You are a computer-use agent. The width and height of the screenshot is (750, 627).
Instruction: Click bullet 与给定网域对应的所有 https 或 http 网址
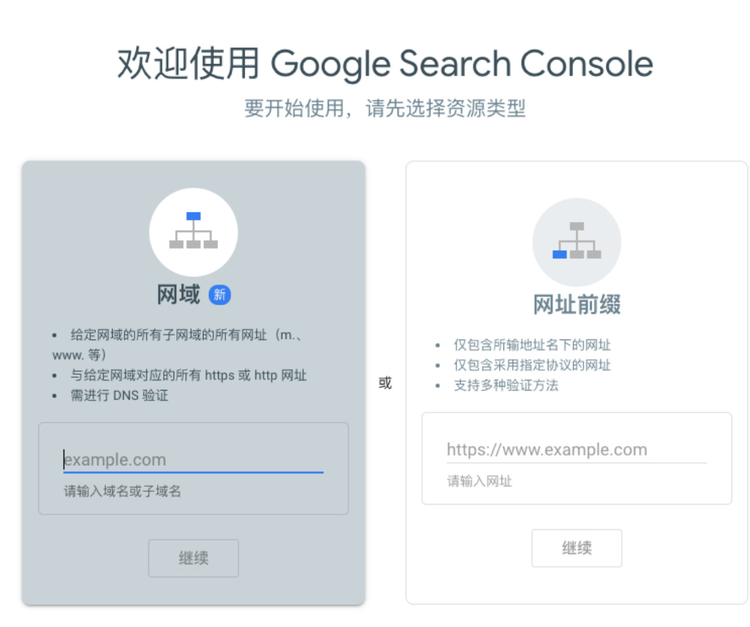(189, 376)
